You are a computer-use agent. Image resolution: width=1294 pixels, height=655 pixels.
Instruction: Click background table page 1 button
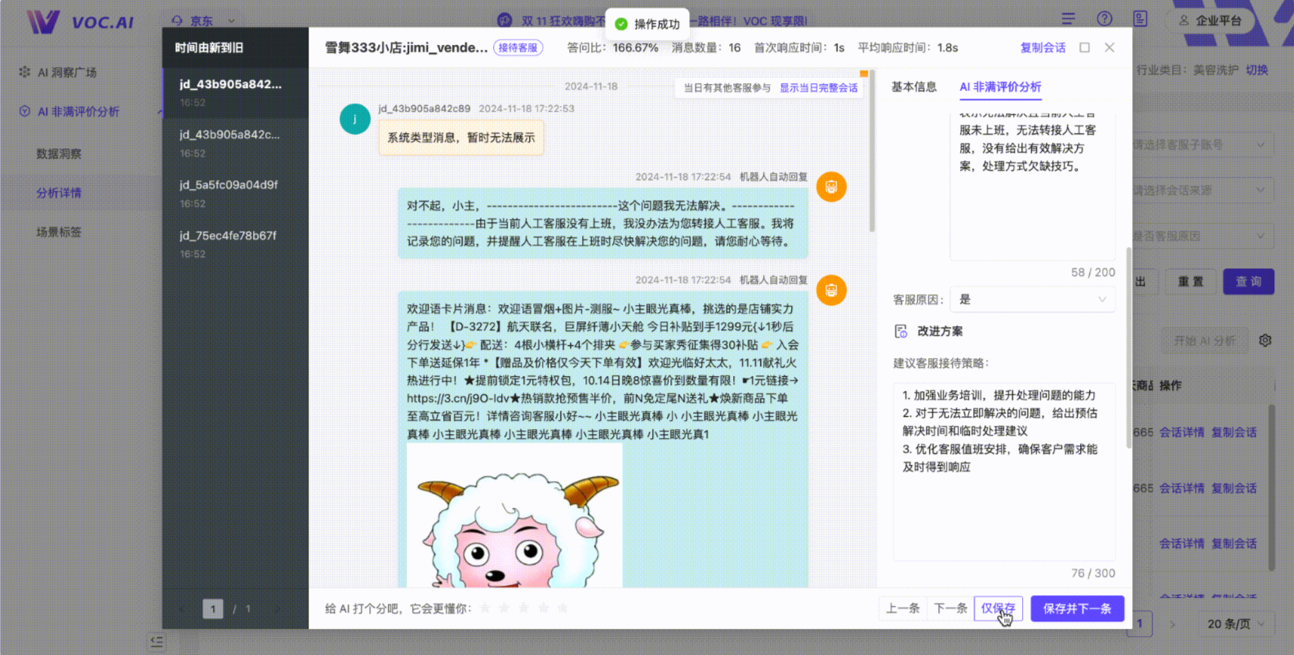[x=1141, y=624]
